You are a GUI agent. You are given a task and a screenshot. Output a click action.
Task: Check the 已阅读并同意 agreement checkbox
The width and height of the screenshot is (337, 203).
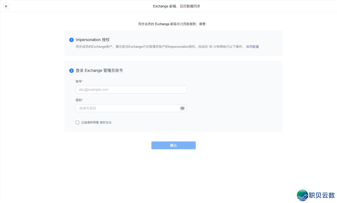[x=77, y=122]
